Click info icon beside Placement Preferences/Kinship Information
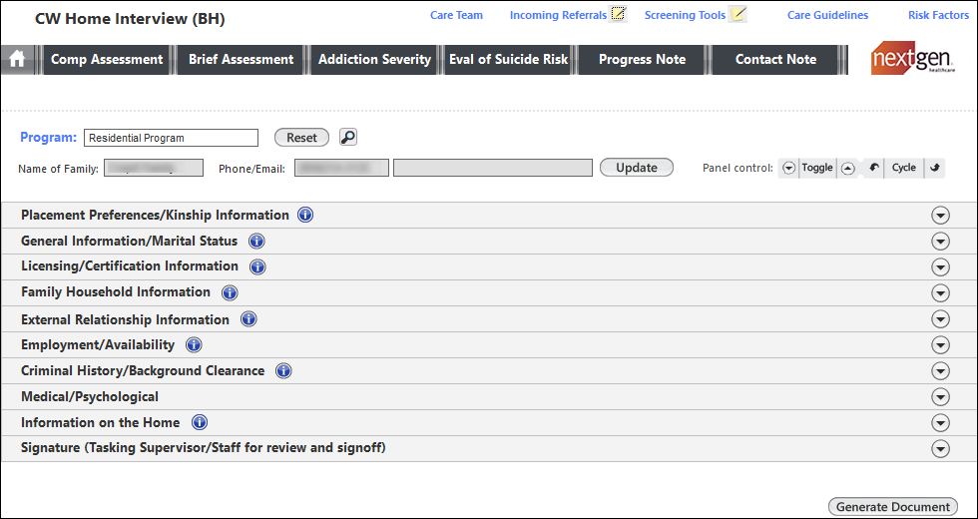The height and width of the screenshot is (519, 978). [x=305, y=215]
